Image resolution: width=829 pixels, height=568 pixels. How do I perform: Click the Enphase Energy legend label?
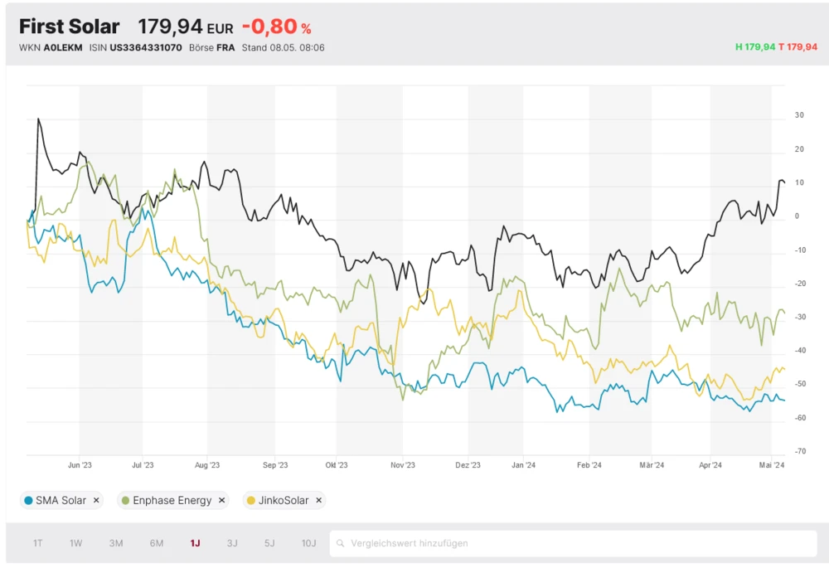(x=172, y=501)
